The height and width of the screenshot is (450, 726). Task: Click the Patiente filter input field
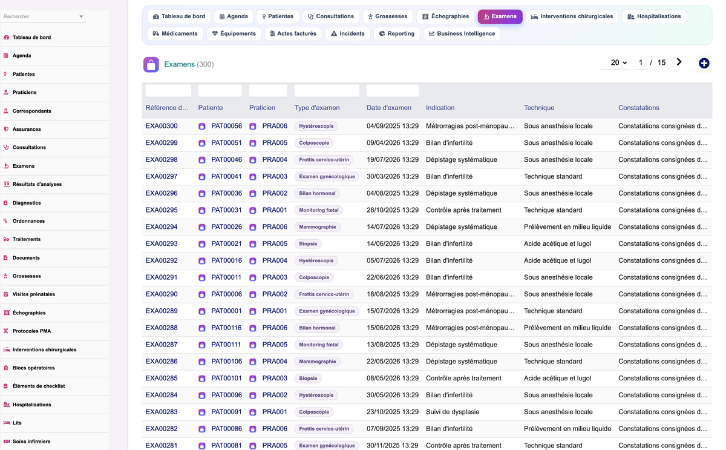pos(220,91)
